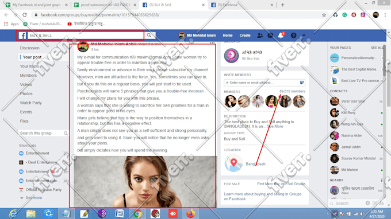Go back with the browser back arrow
391x219 pixels.
[x=6, y=15]
